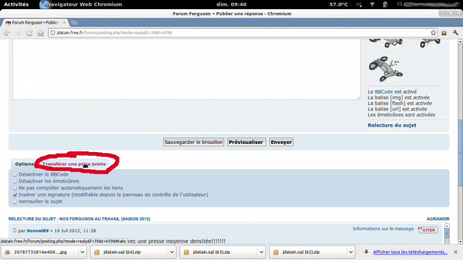Close the downloads bar
The width and height of the screenshot is (463, 260).
point(456,252)
